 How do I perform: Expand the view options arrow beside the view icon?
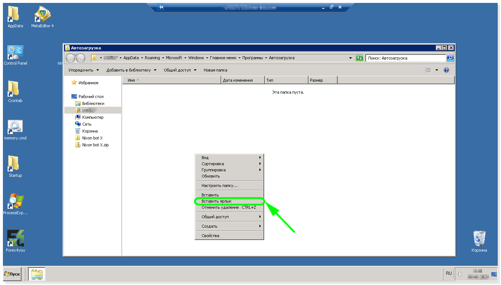[437, 70]
